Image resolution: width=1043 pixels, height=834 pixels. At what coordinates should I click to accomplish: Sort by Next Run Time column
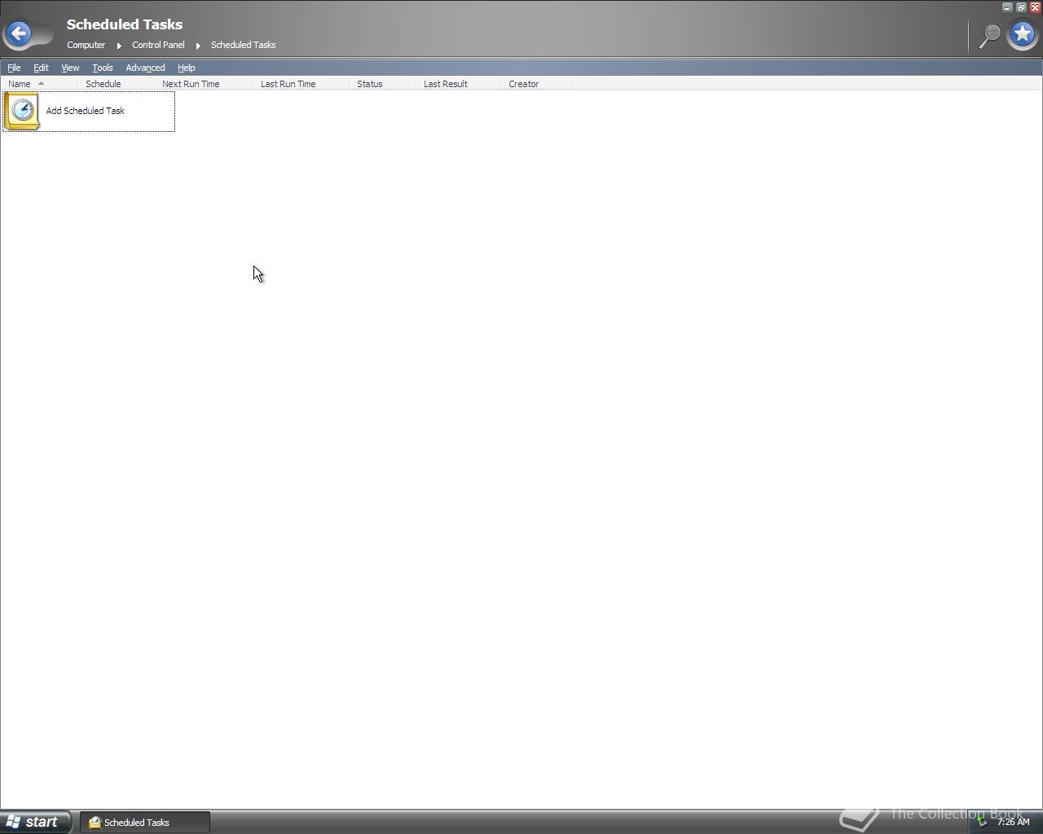pos(204,84)
